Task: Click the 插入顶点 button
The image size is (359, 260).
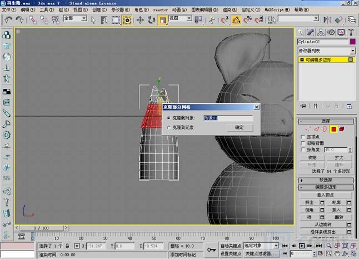Action: click(326, 195)
